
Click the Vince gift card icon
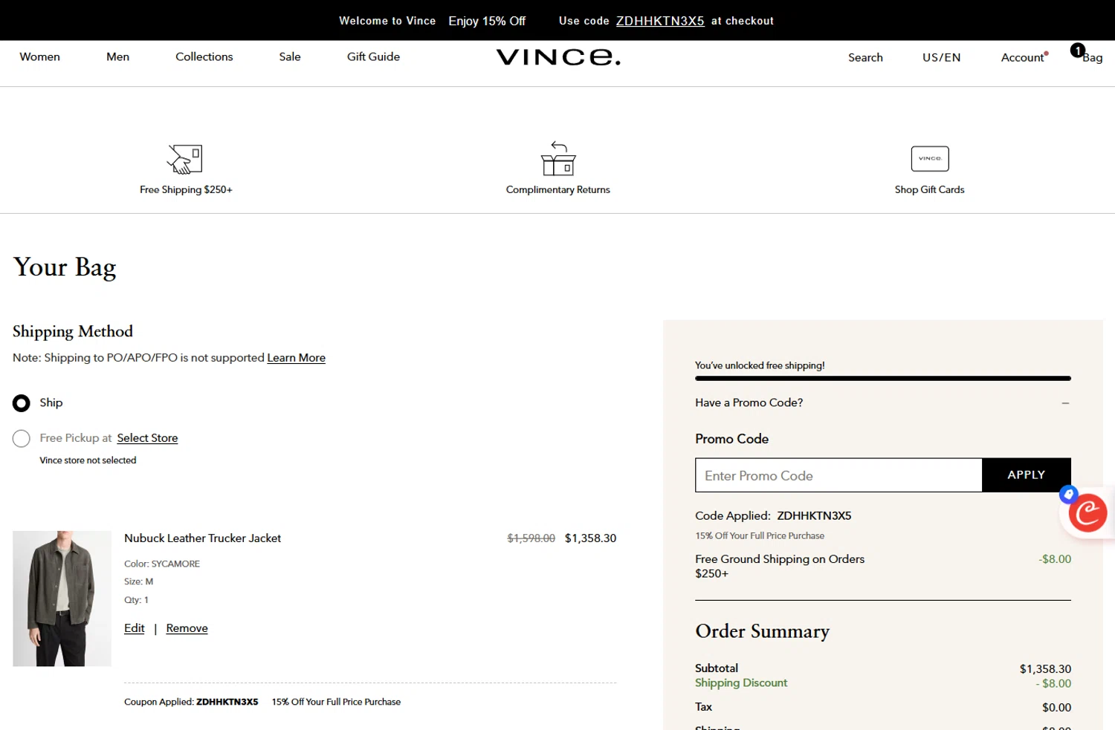(930, 159)
